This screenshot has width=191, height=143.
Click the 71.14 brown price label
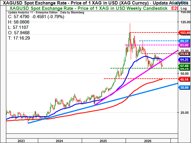coord(184,54)
